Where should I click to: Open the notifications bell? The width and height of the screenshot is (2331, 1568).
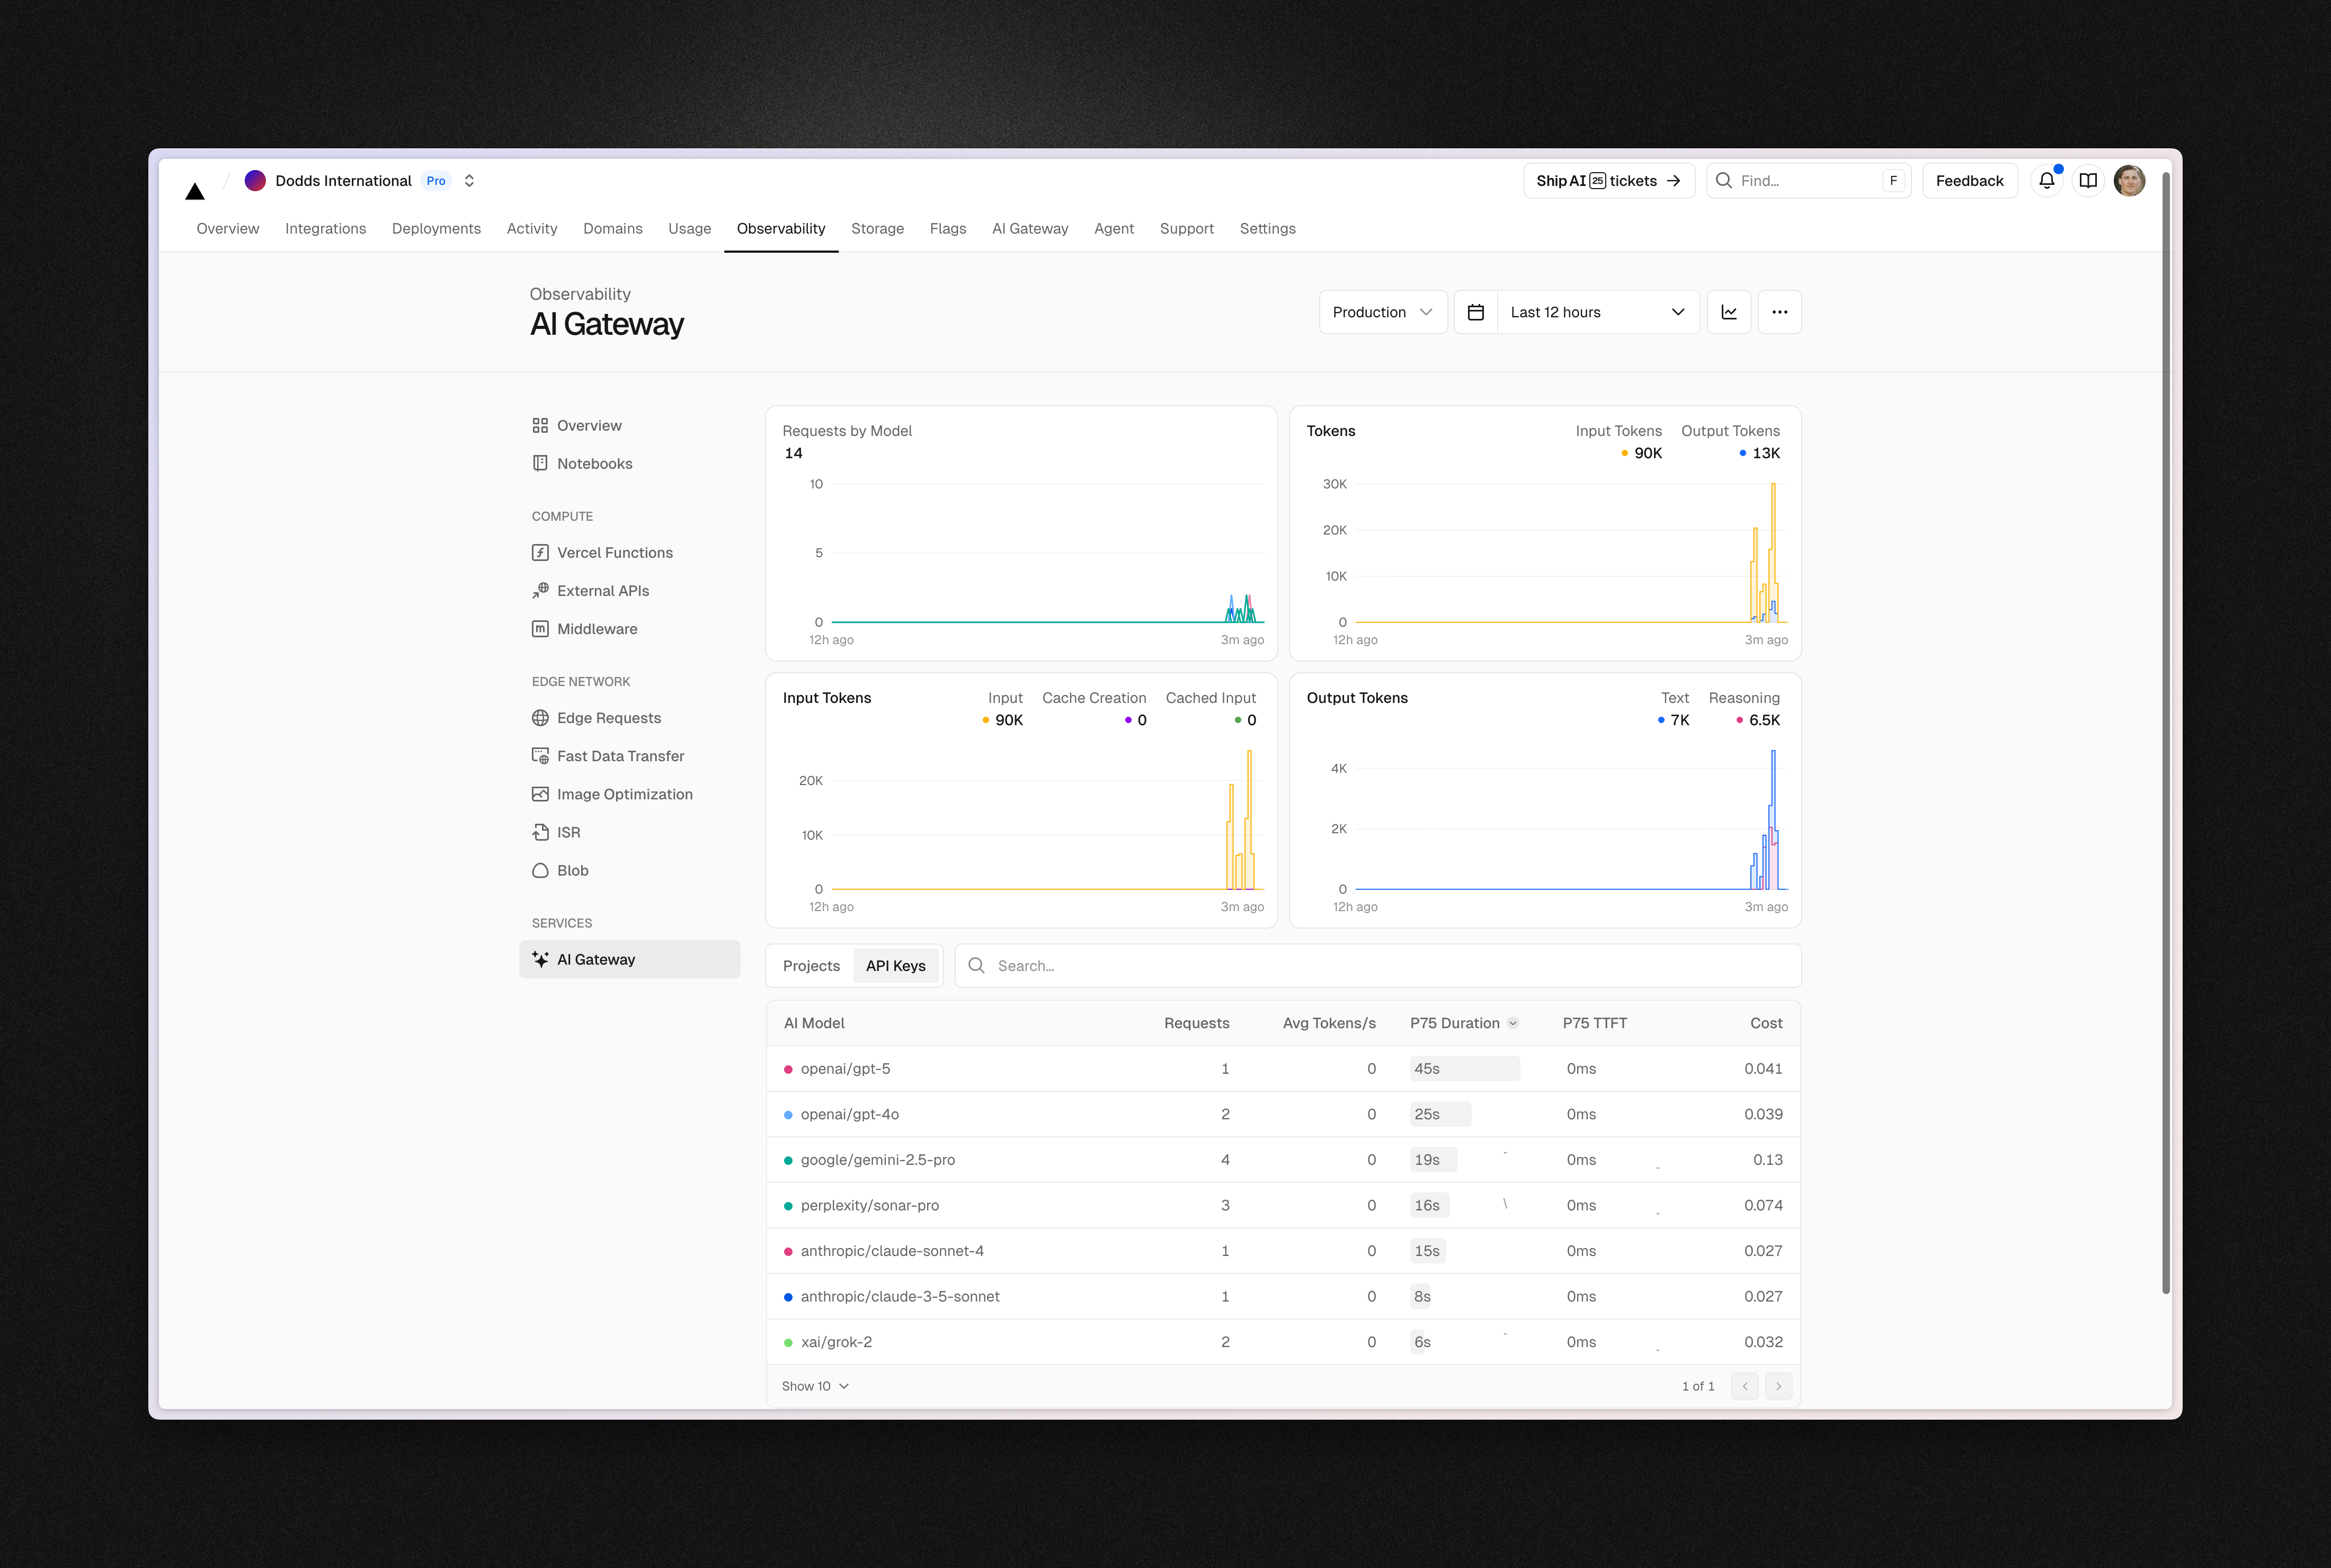(x=2047, y=180)
